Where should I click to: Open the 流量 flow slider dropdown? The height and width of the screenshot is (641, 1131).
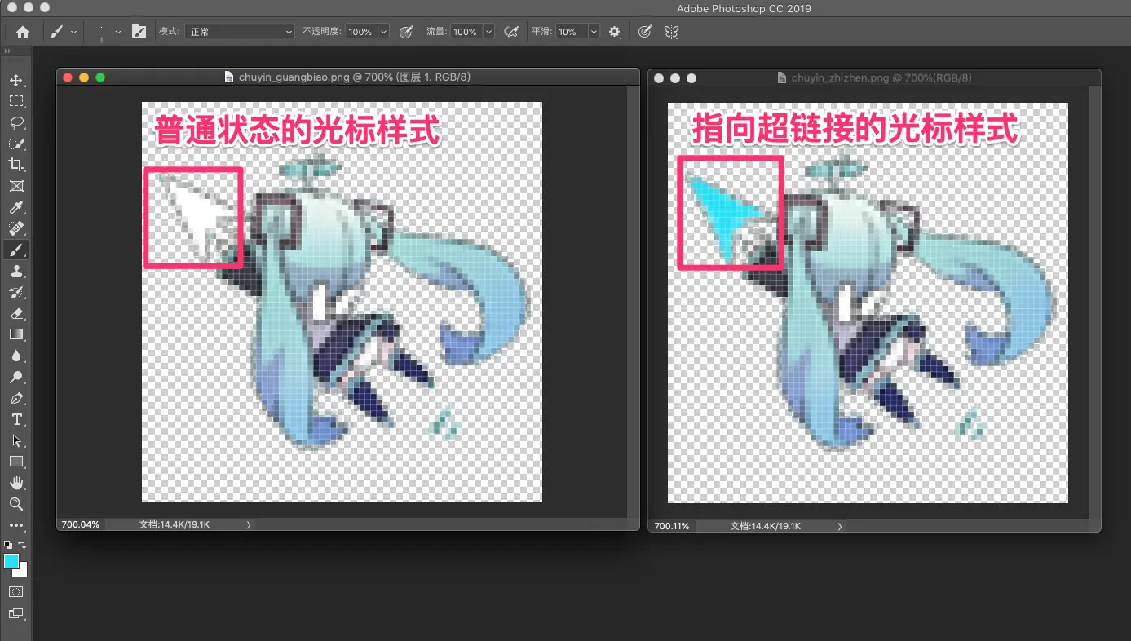coord(489,32)
